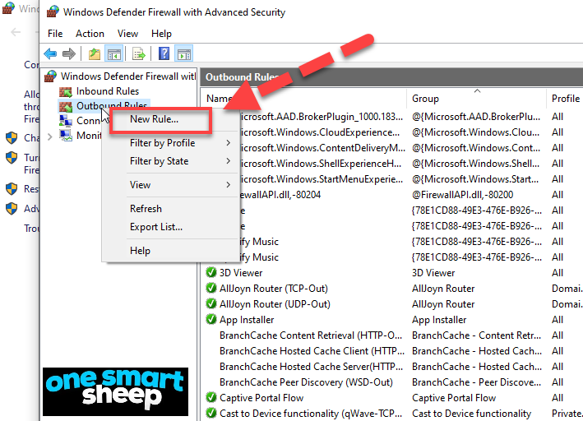Click the Microsoft.Windows.CloudExperience rule name

[x=320, y=132]
